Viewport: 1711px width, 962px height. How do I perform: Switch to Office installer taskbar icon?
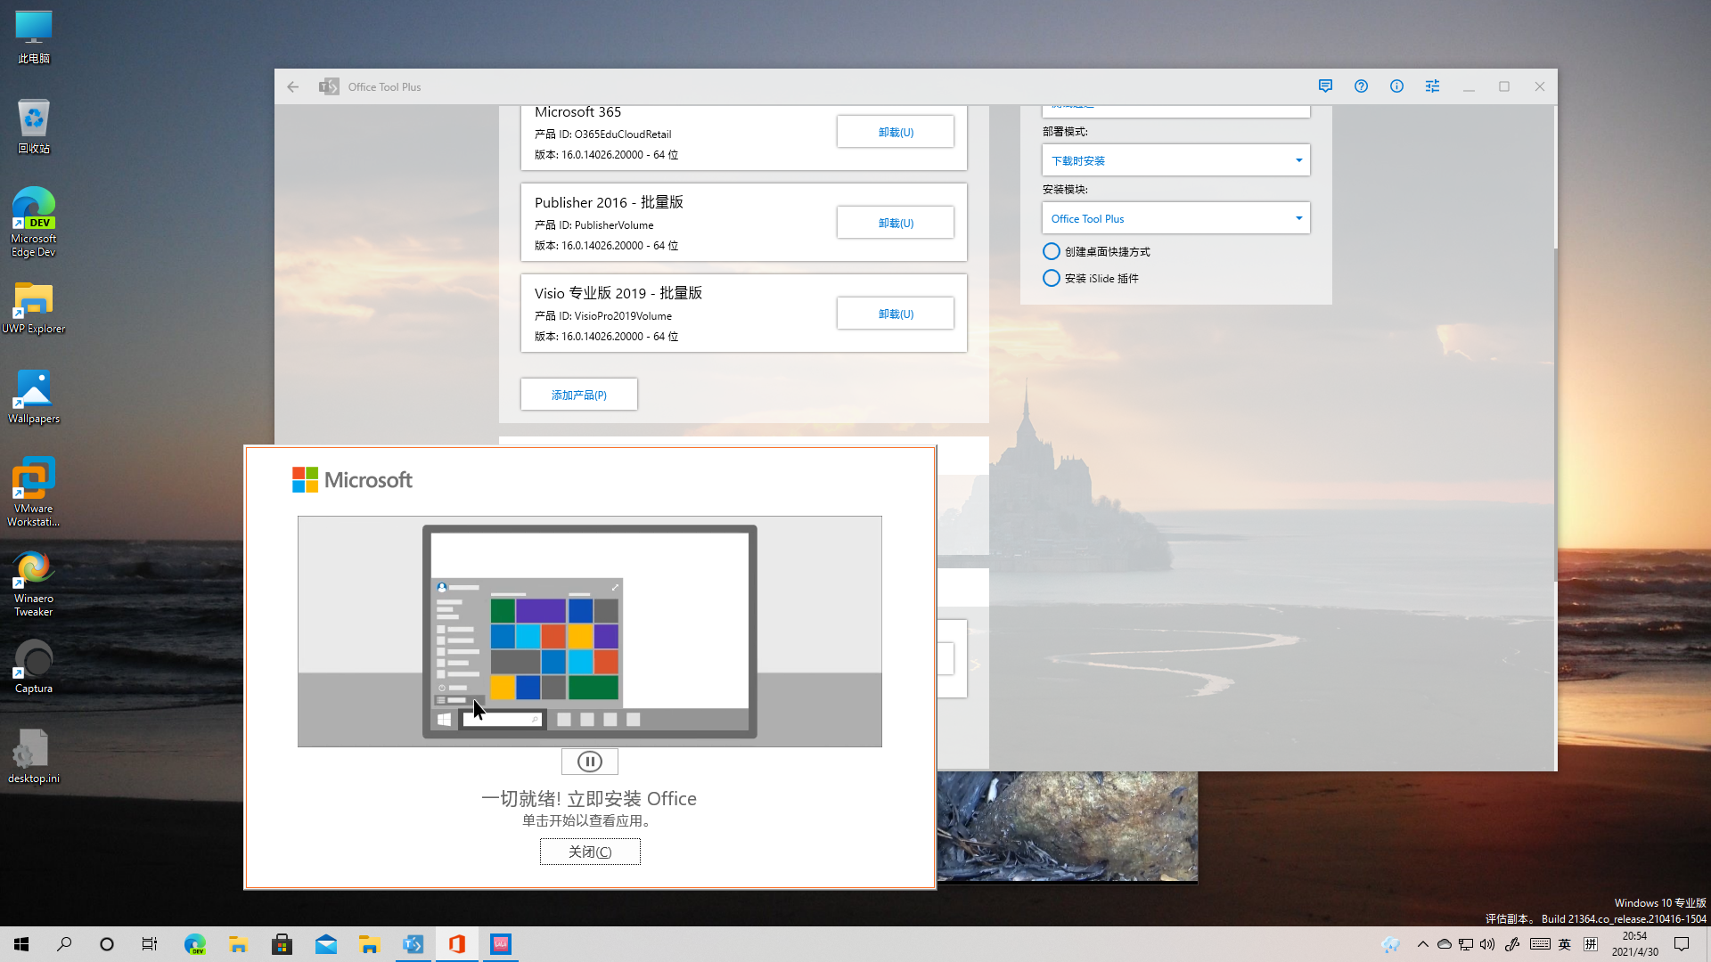coord(456,944)
